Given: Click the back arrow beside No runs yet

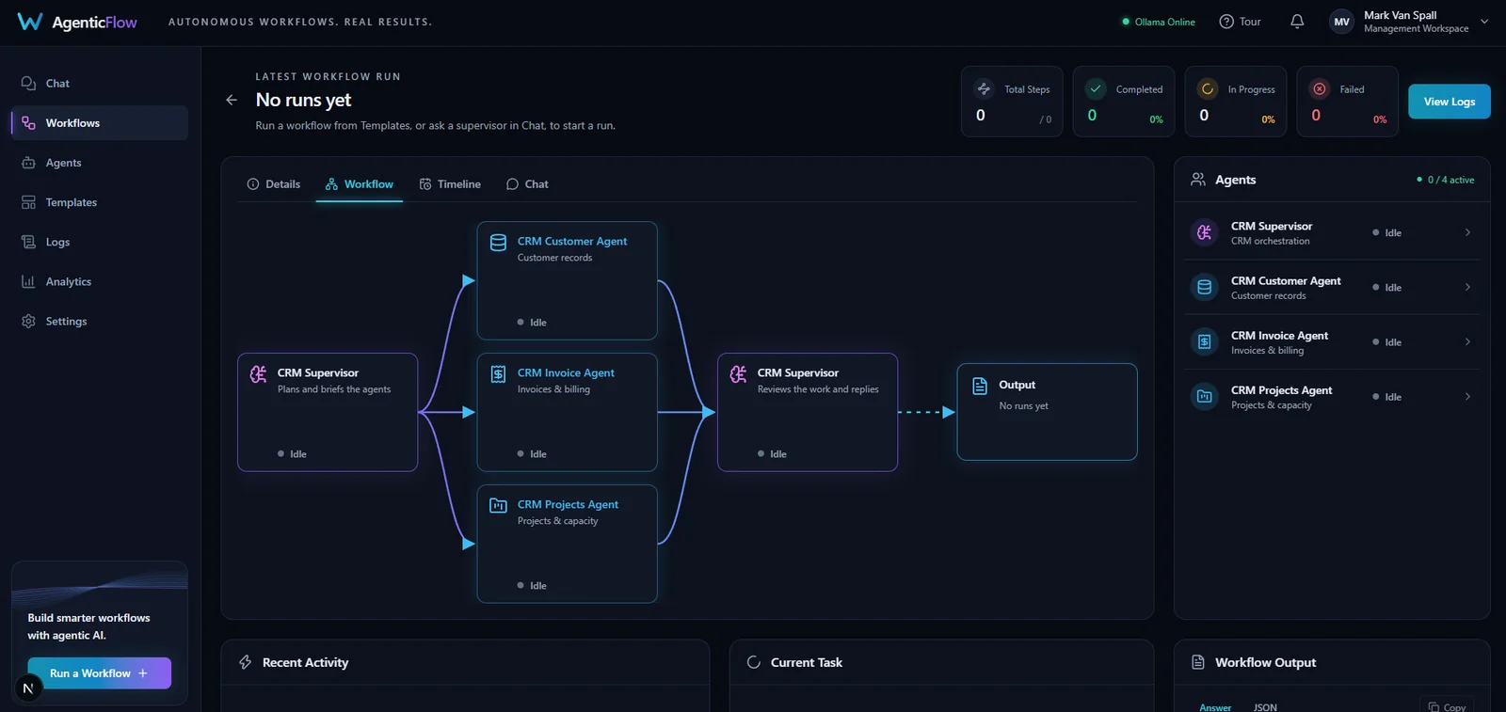Looking at the screenshot, I should (232, 100).
